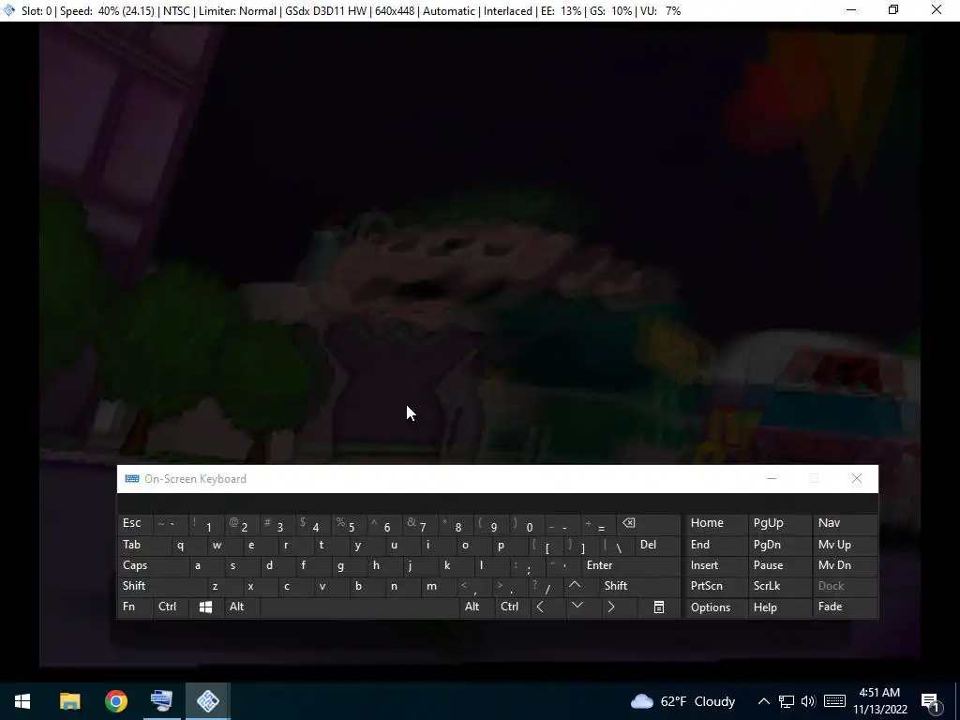Restore down the PCSX2 game window
This screenshot has height=720, width=960.
[893, 9]
